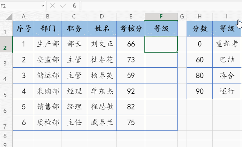Screen dimensions: 242x147
Task: Select the highlighted column F header
Action: tap(161, 17)
